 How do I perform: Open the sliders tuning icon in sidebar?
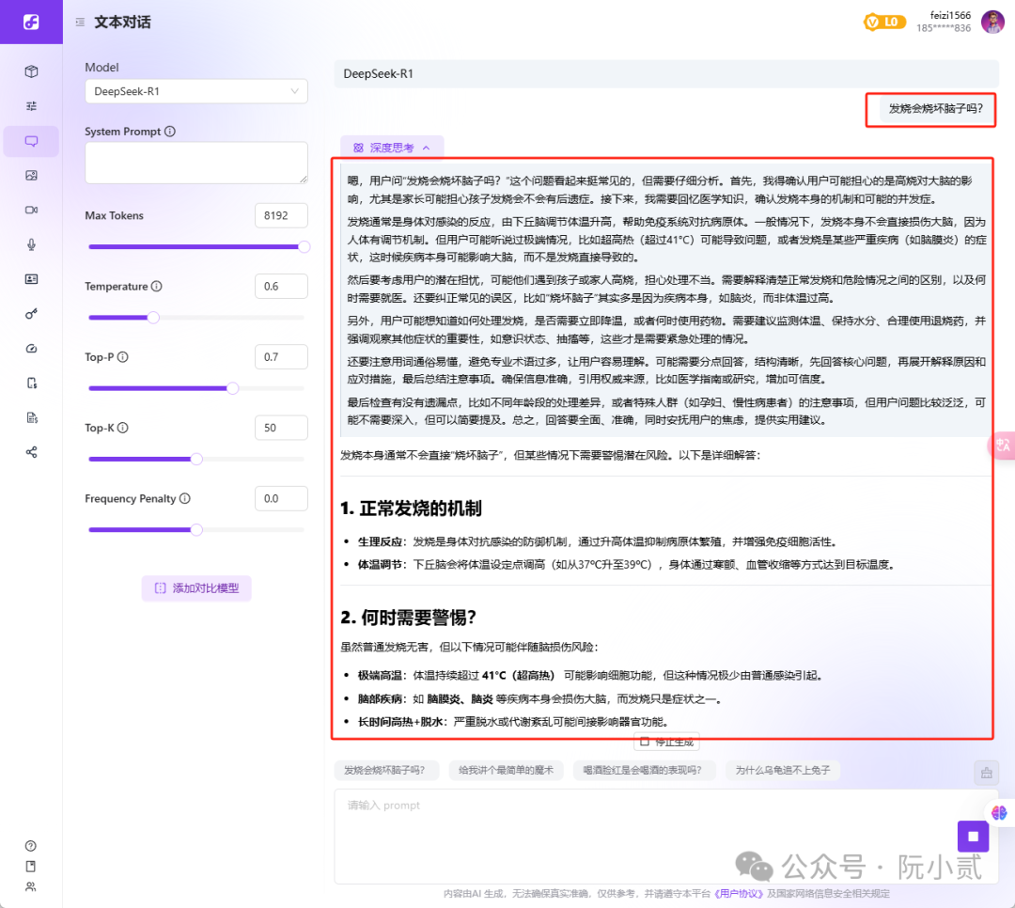pyautogui.click(x=31, y=106)
